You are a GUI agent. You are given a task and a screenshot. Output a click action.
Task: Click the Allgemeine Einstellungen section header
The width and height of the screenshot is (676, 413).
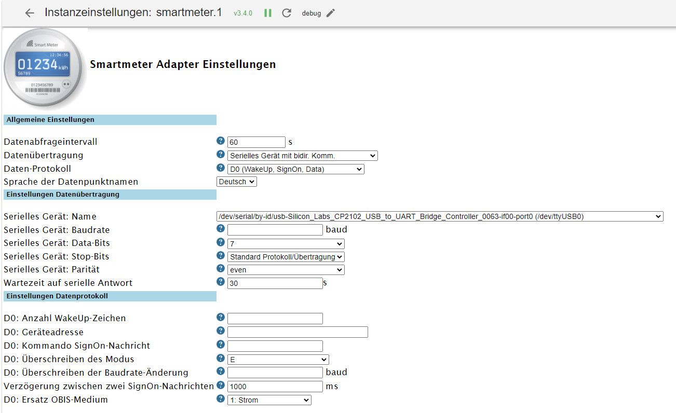tap(110, 120)
